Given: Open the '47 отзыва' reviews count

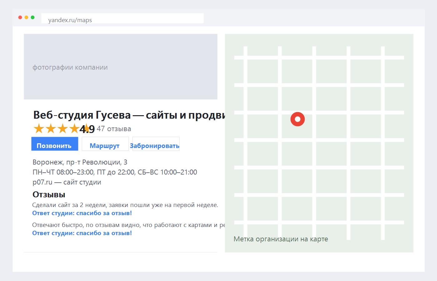Looking at the screenshot, I should point(114,129).
